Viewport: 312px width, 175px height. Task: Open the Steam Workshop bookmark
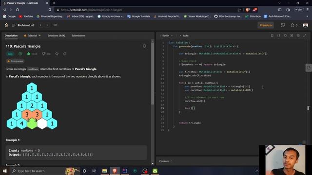click(197, 16)
